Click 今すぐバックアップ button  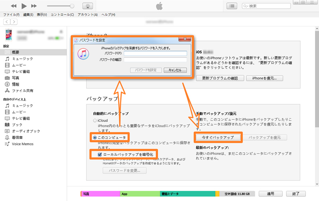[218, 137]
